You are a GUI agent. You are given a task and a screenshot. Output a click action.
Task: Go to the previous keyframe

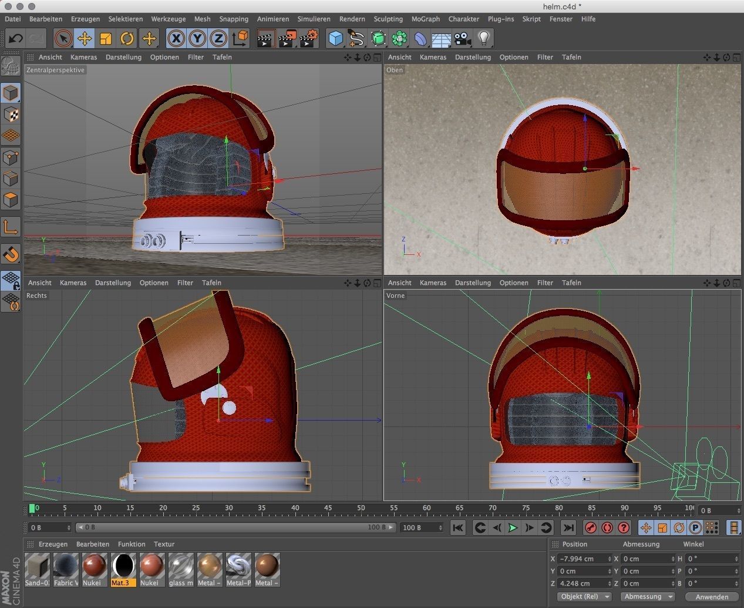tap(480, 528)
